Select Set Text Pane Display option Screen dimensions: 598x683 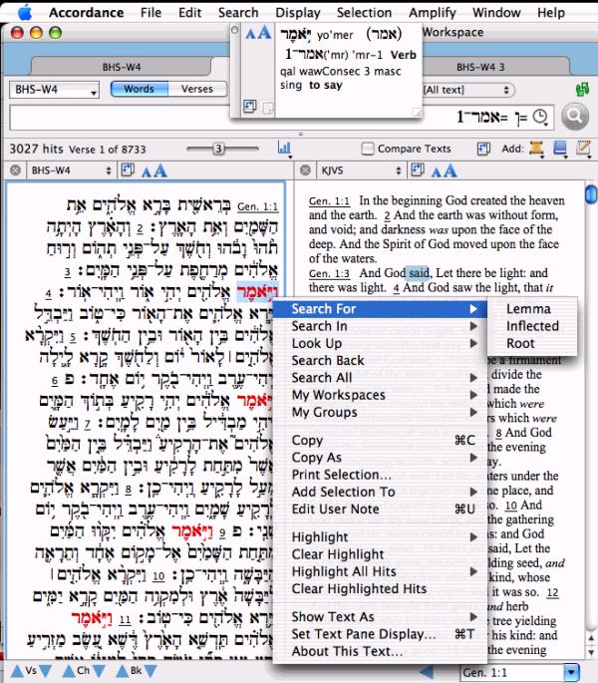pyautogui.click(x=380, y=634)
